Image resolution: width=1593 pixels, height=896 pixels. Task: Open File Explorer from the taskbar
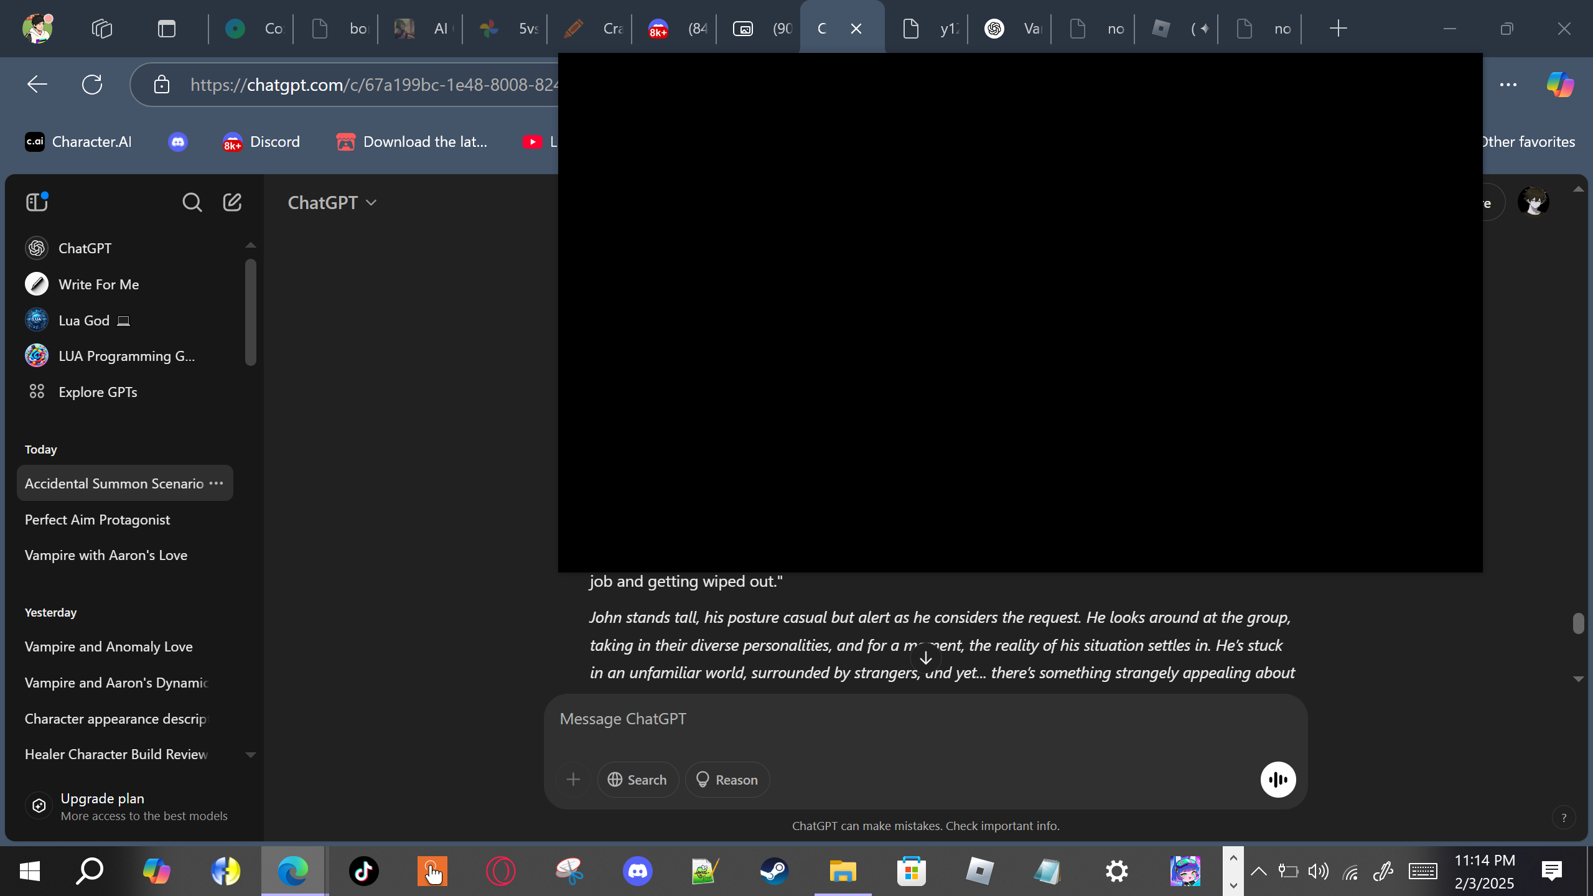[x=843, y=871]
